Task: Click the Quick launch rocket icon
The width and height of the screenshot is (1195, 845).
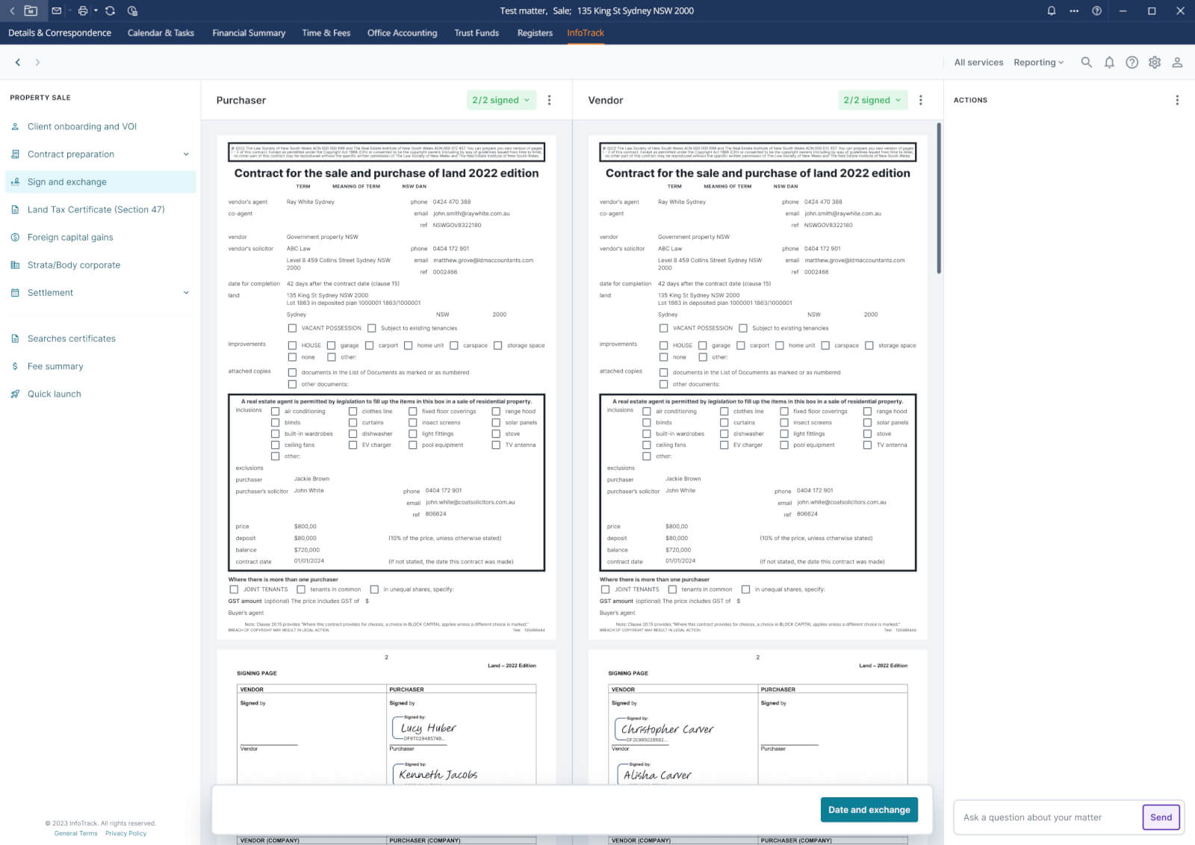Action: pyautogui.click(x=15, y=394)
